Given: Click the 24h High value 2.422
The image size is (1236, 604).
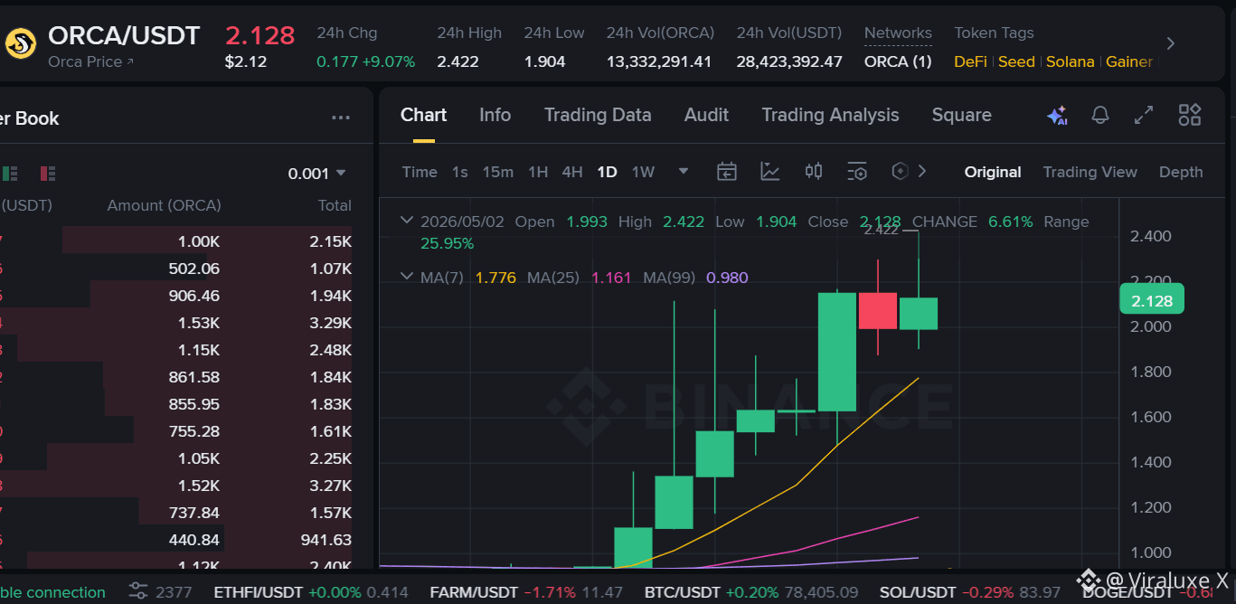Looking at the screenshot, I should pos(458,61).
